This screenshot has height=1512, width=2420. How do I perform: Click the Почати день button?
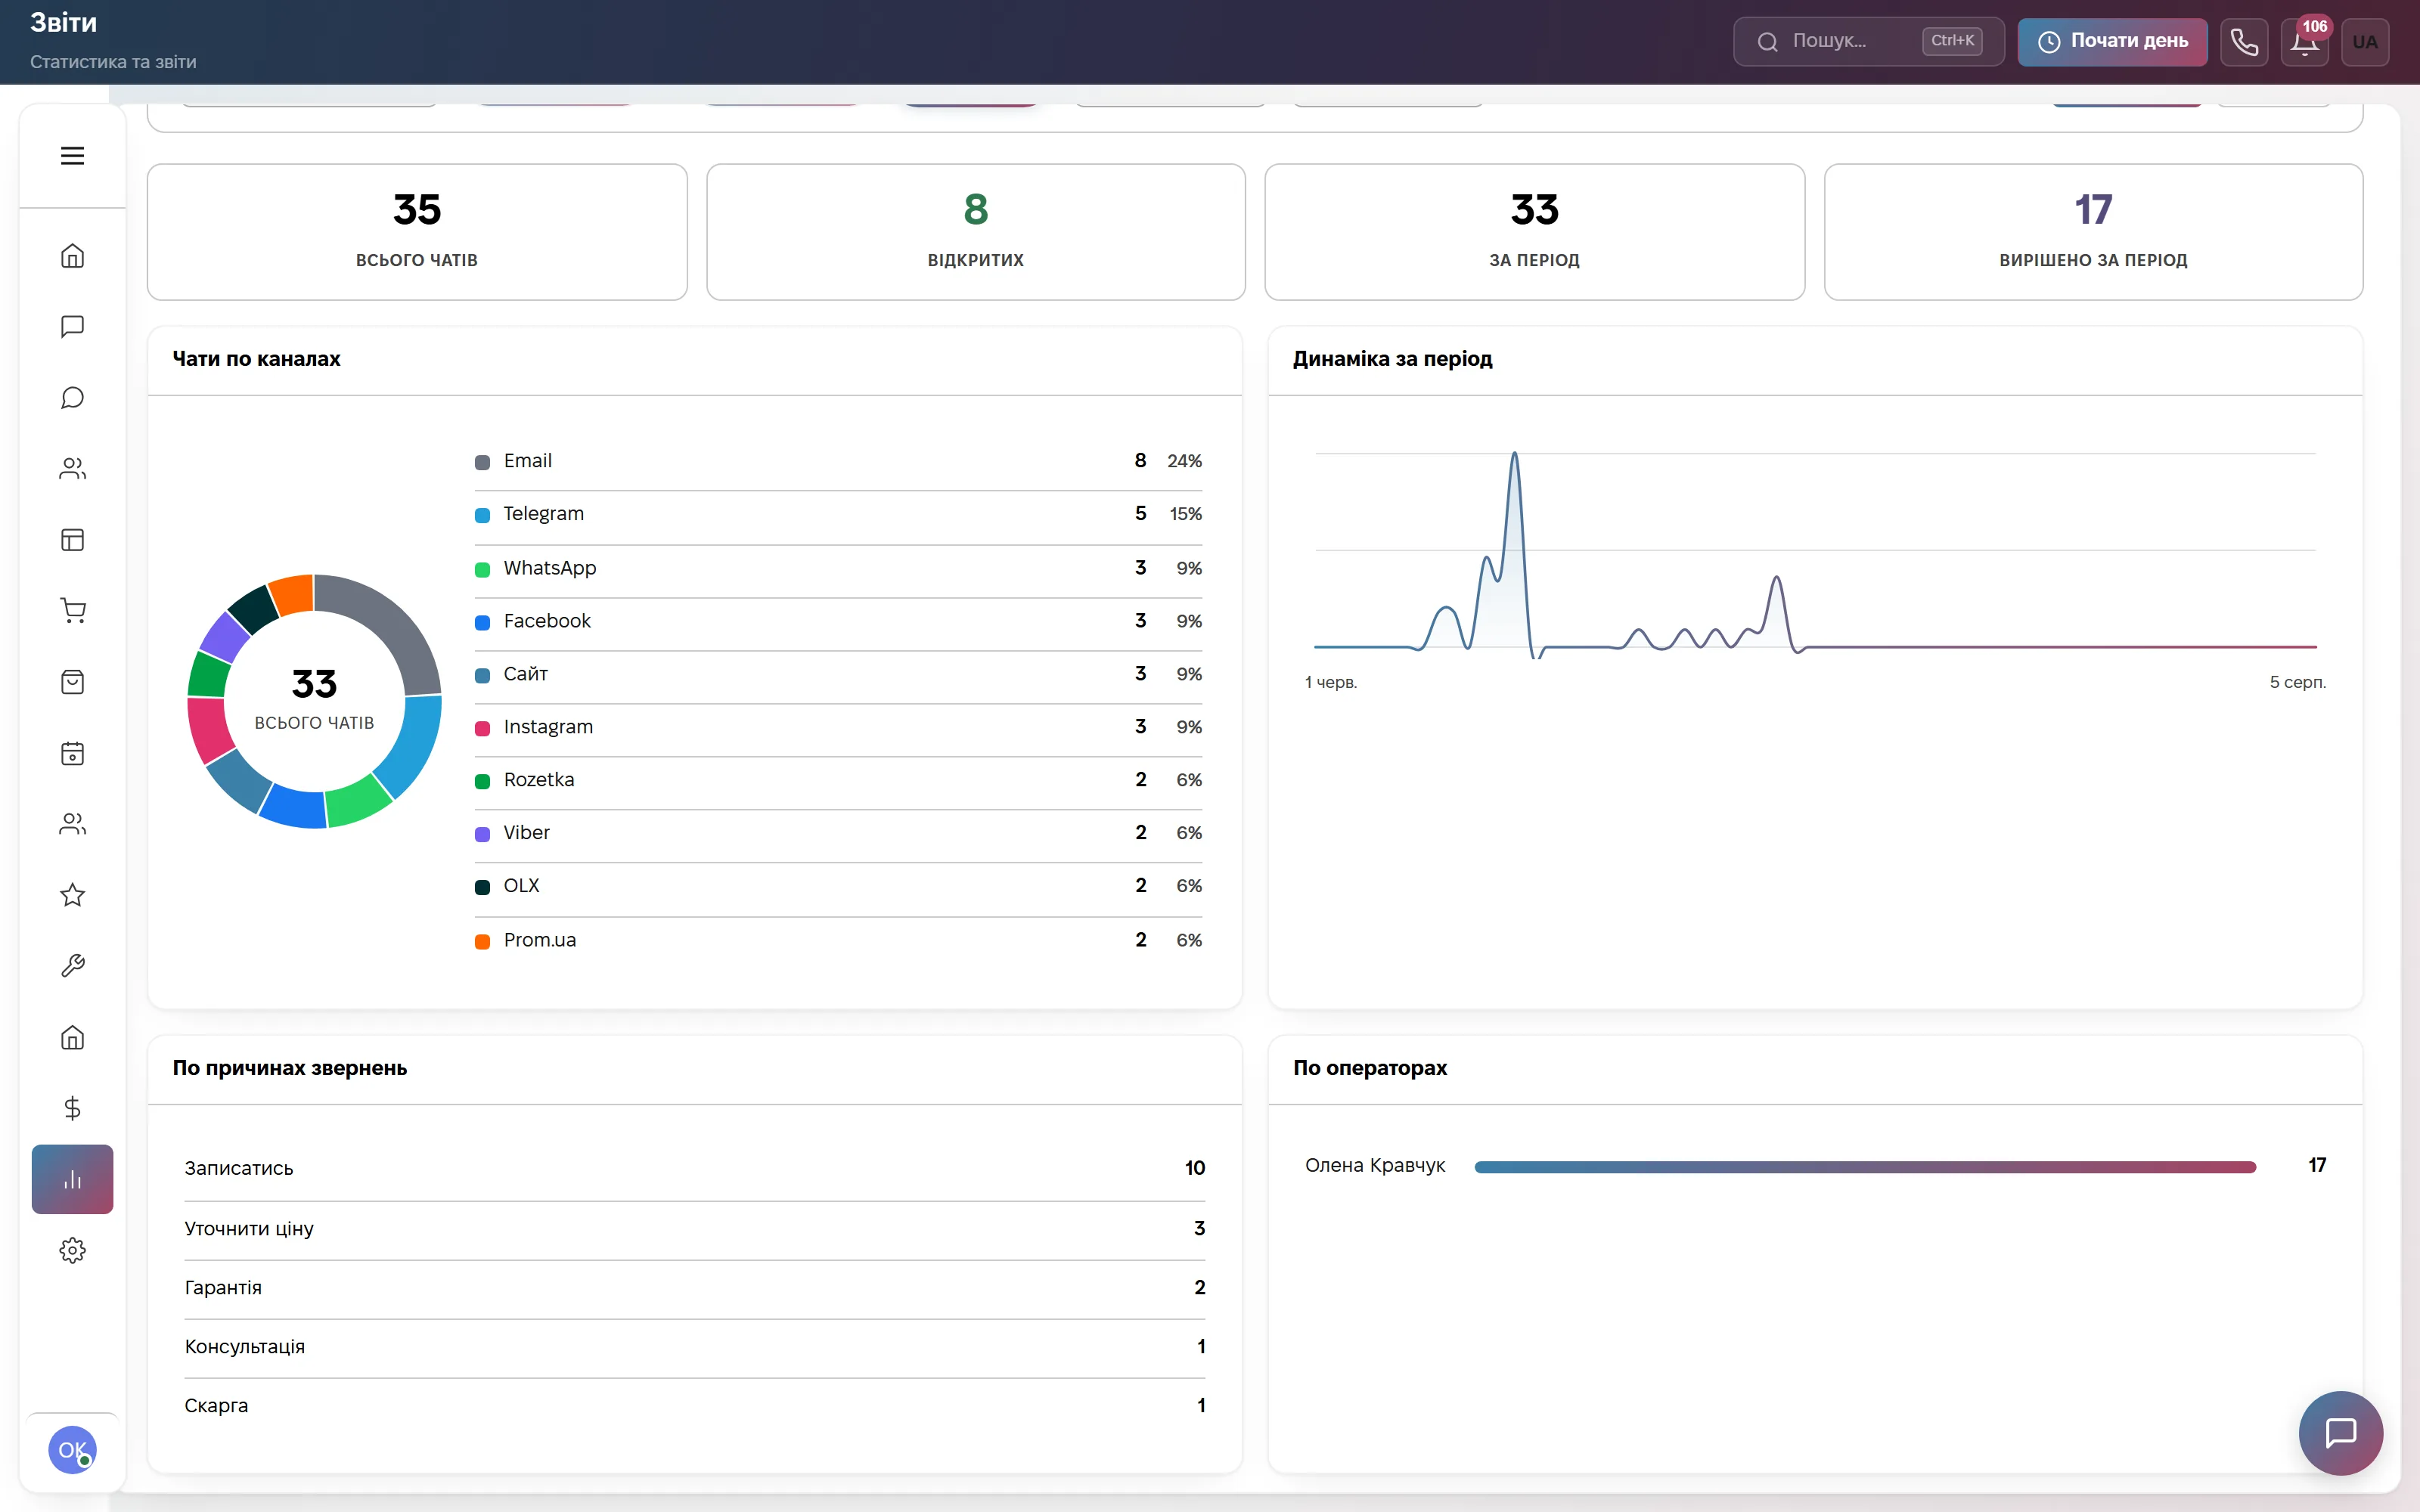coord(2112,42)
